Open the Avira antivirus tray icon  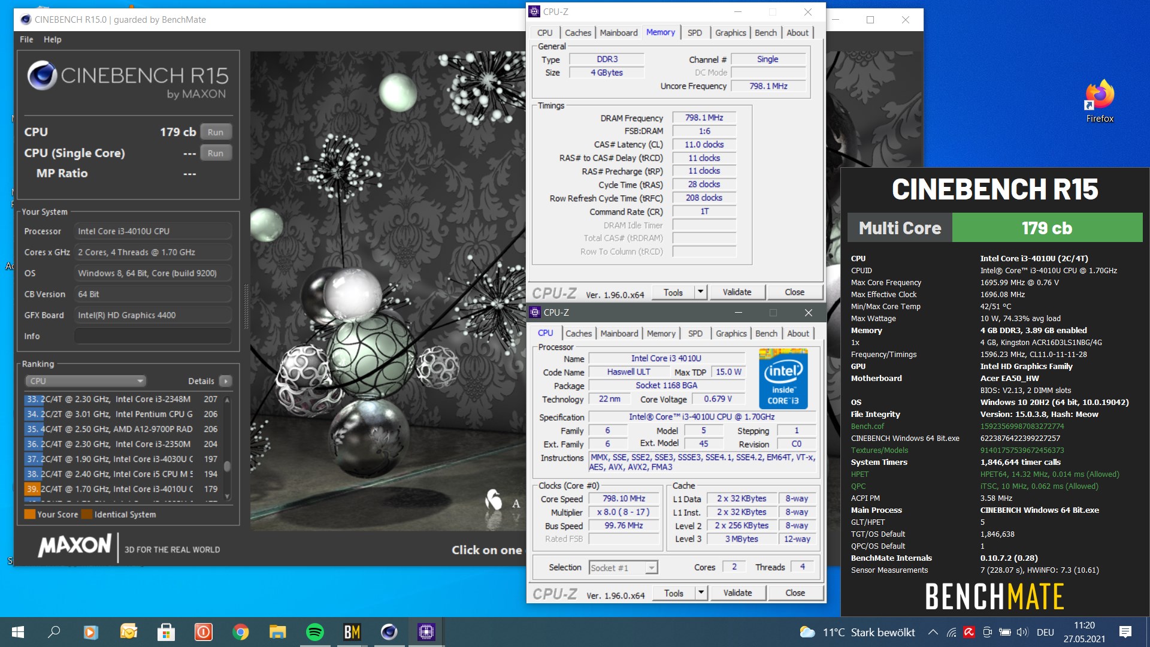(x=969, y=632)
